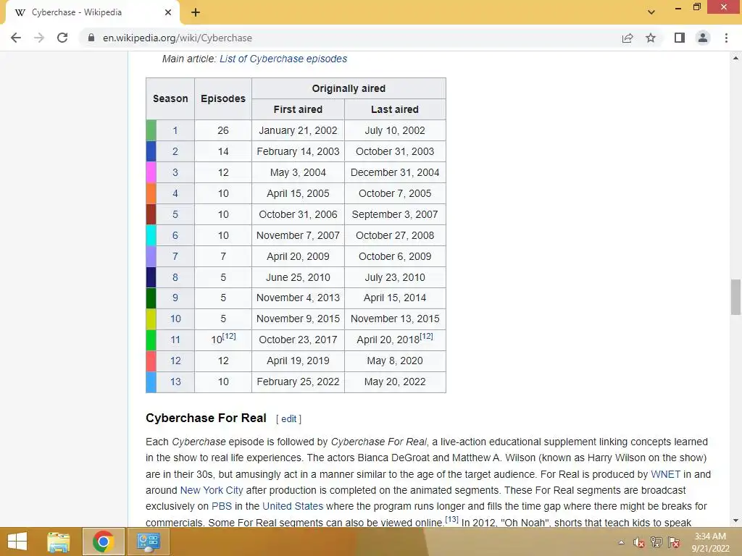Open the Season 4 link
The height and width of the screenshot is (556, 742).
[x=175, y=193]
